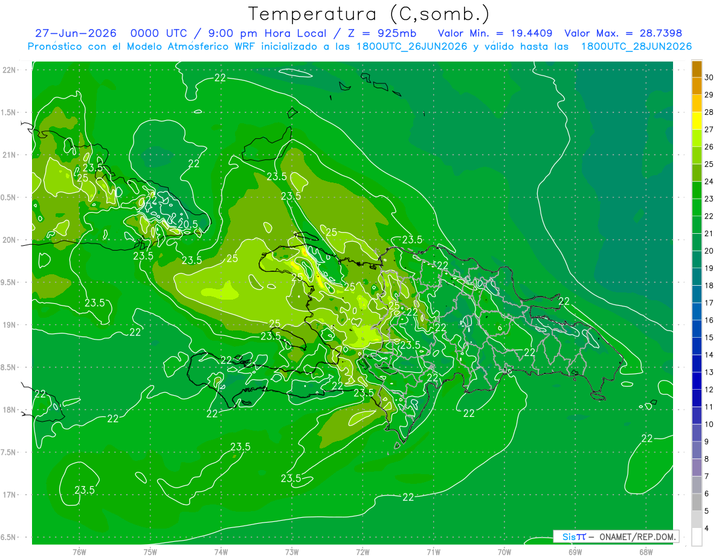Click the "17N" latitude axis label

(9, 495)
